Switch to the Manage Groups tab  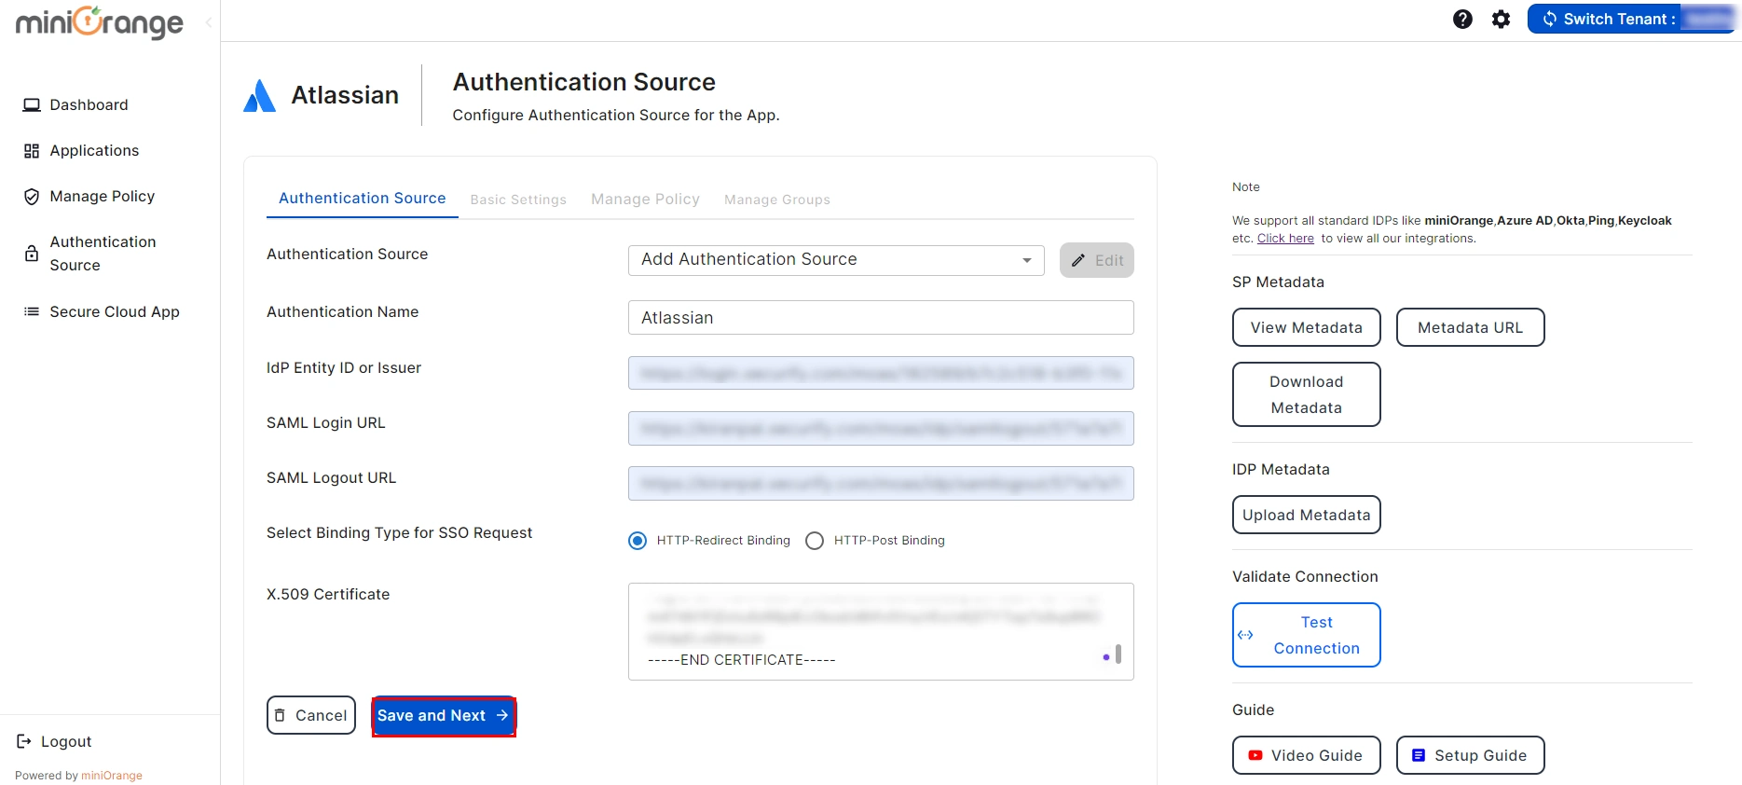[x=776, y=200]
